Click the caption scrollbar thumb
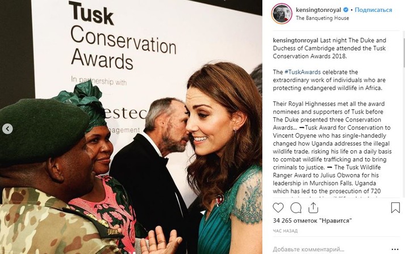Viewport: 405px width, 254px height. click(404, 52)
